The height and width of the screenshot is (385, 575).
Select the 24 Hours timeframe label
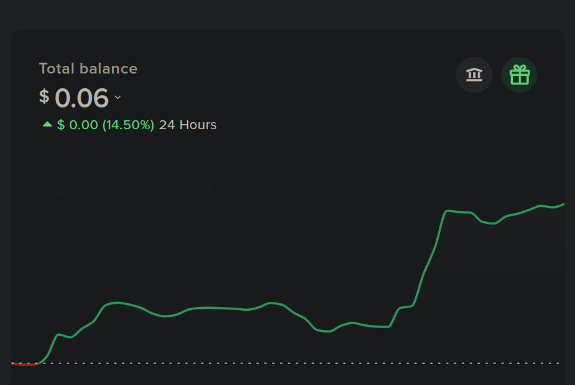tap(188, 125)
